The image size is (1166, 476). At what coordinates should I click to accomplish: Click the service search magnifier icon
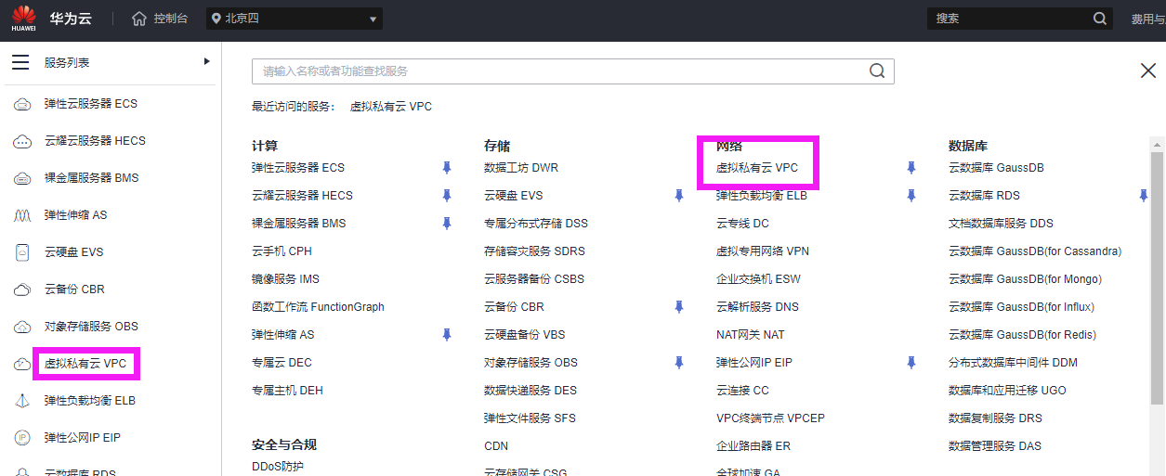877,71
